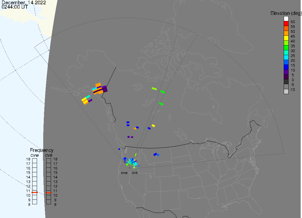Click the Frequency legend heading
The image size is (302, 218).
click(42, 150)
